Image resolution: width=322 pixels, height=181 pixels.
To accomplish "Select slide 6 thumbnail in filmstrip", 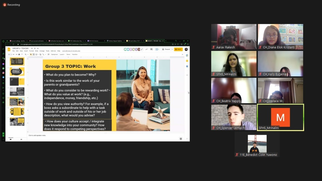I will tap(17, 111).
